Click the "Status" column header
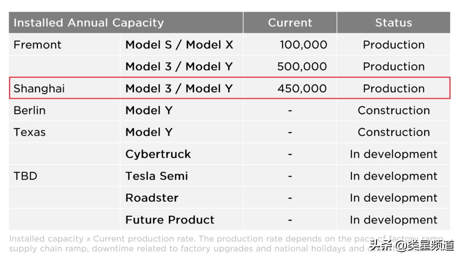Image resolution: width=462 pixels, height=259 pixels. click(394, 23)
